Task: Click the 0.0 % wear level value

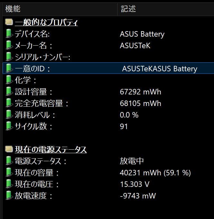Action: click(129, 115)
